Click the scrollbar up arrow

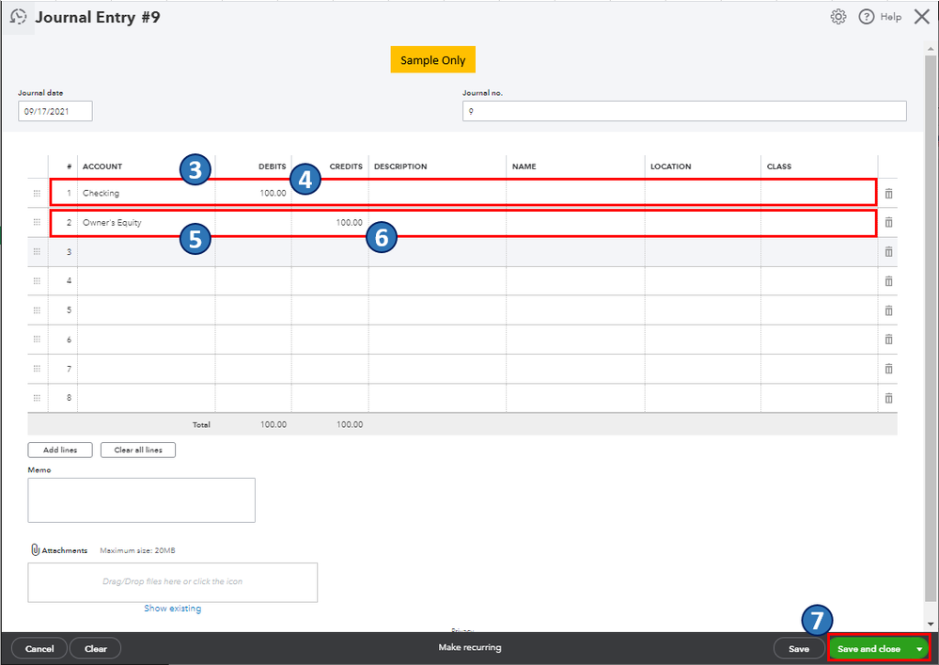930,48
